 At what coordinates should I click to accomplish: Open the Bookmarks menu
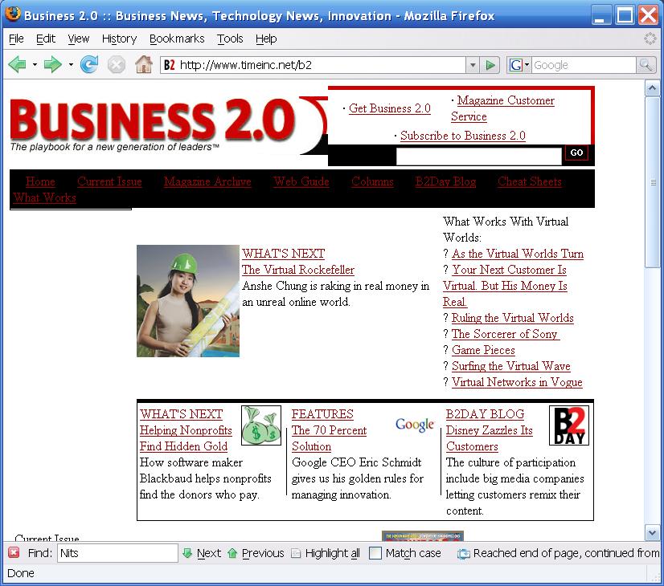[177, 39]
